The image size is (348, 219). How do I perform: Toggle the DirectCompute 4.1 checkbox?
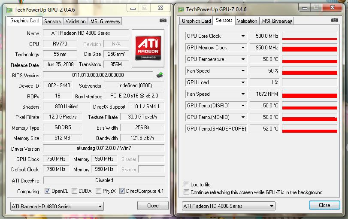coord(122,191)
